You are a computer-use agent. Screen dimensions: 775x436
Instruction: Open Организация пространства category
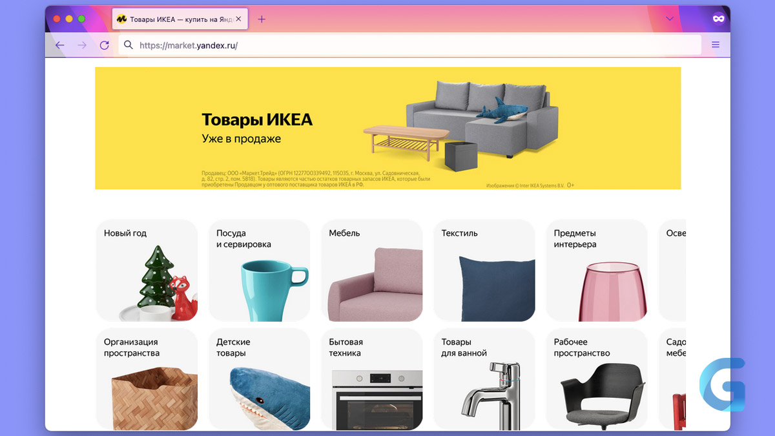147,379
